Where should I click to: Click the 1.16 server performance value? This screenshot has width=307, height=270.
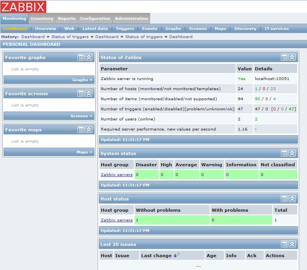coord(242,129)
